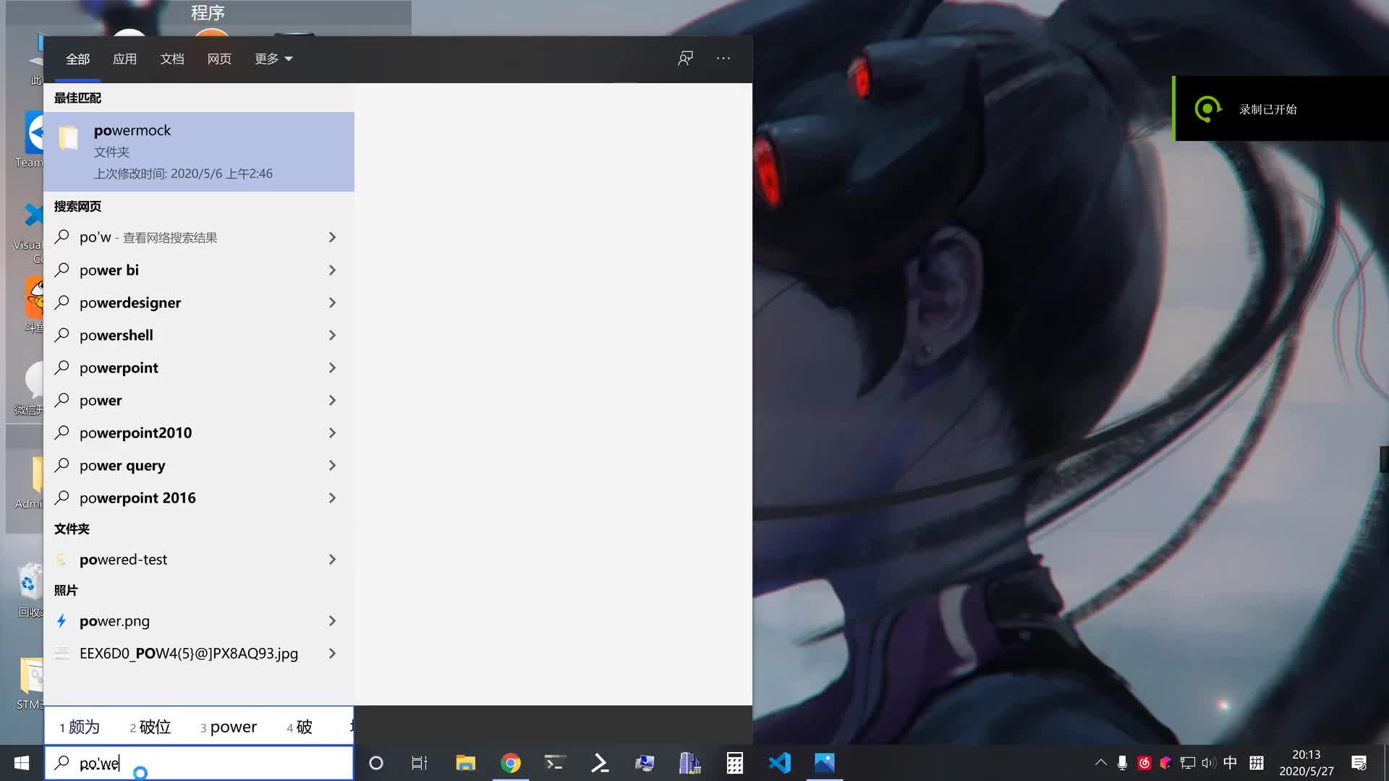Open the IME keyboard grid tray icon
This screenshot has width=1389, height=781.
click(1257, 763)
